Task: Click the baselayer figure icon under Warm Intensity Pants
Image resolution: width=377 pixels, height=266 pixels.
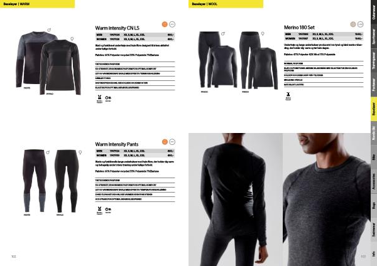Action: point(99,210)
